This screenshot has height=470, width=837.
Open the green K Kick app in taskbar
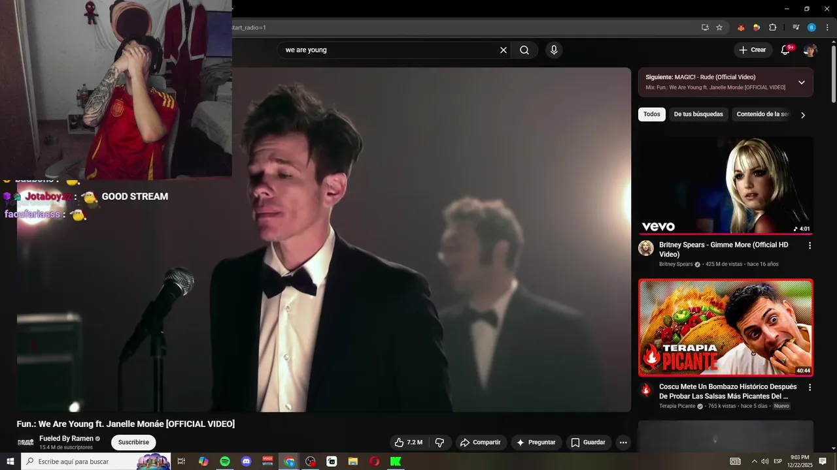coord(396,462)
